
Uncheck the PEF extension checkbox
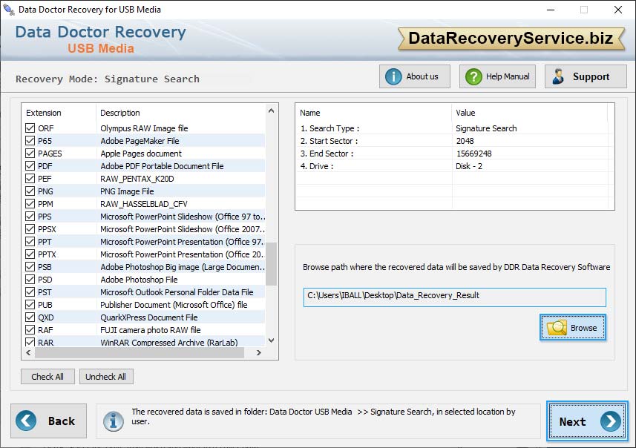(30, 179)
